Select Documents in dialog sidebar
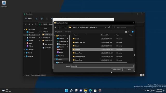Image resolution: width=166 pixels, height=93 pixels. (x=62, y=44)
